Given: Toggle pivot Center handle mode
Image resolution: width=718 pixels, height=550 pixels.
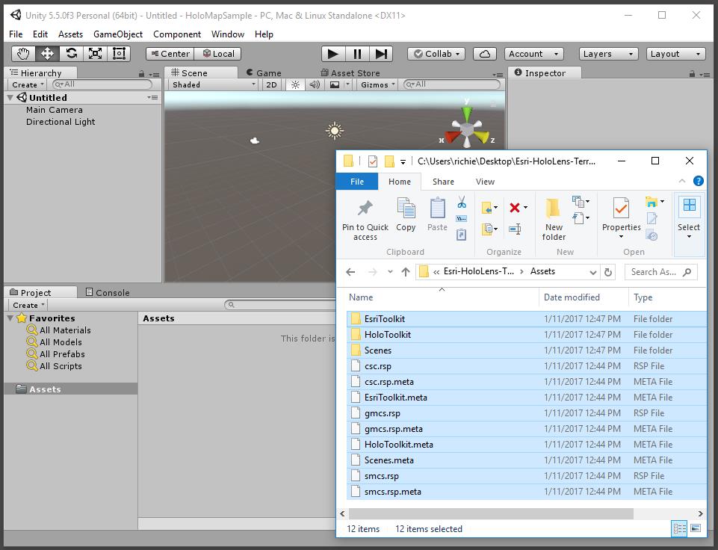Looking at the screenshot, I should pos(170,54).
